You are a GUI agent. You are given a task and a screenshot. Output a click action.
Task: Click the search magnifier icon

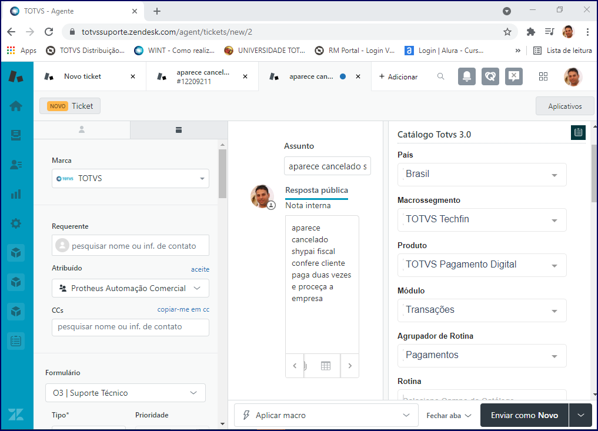440,76
